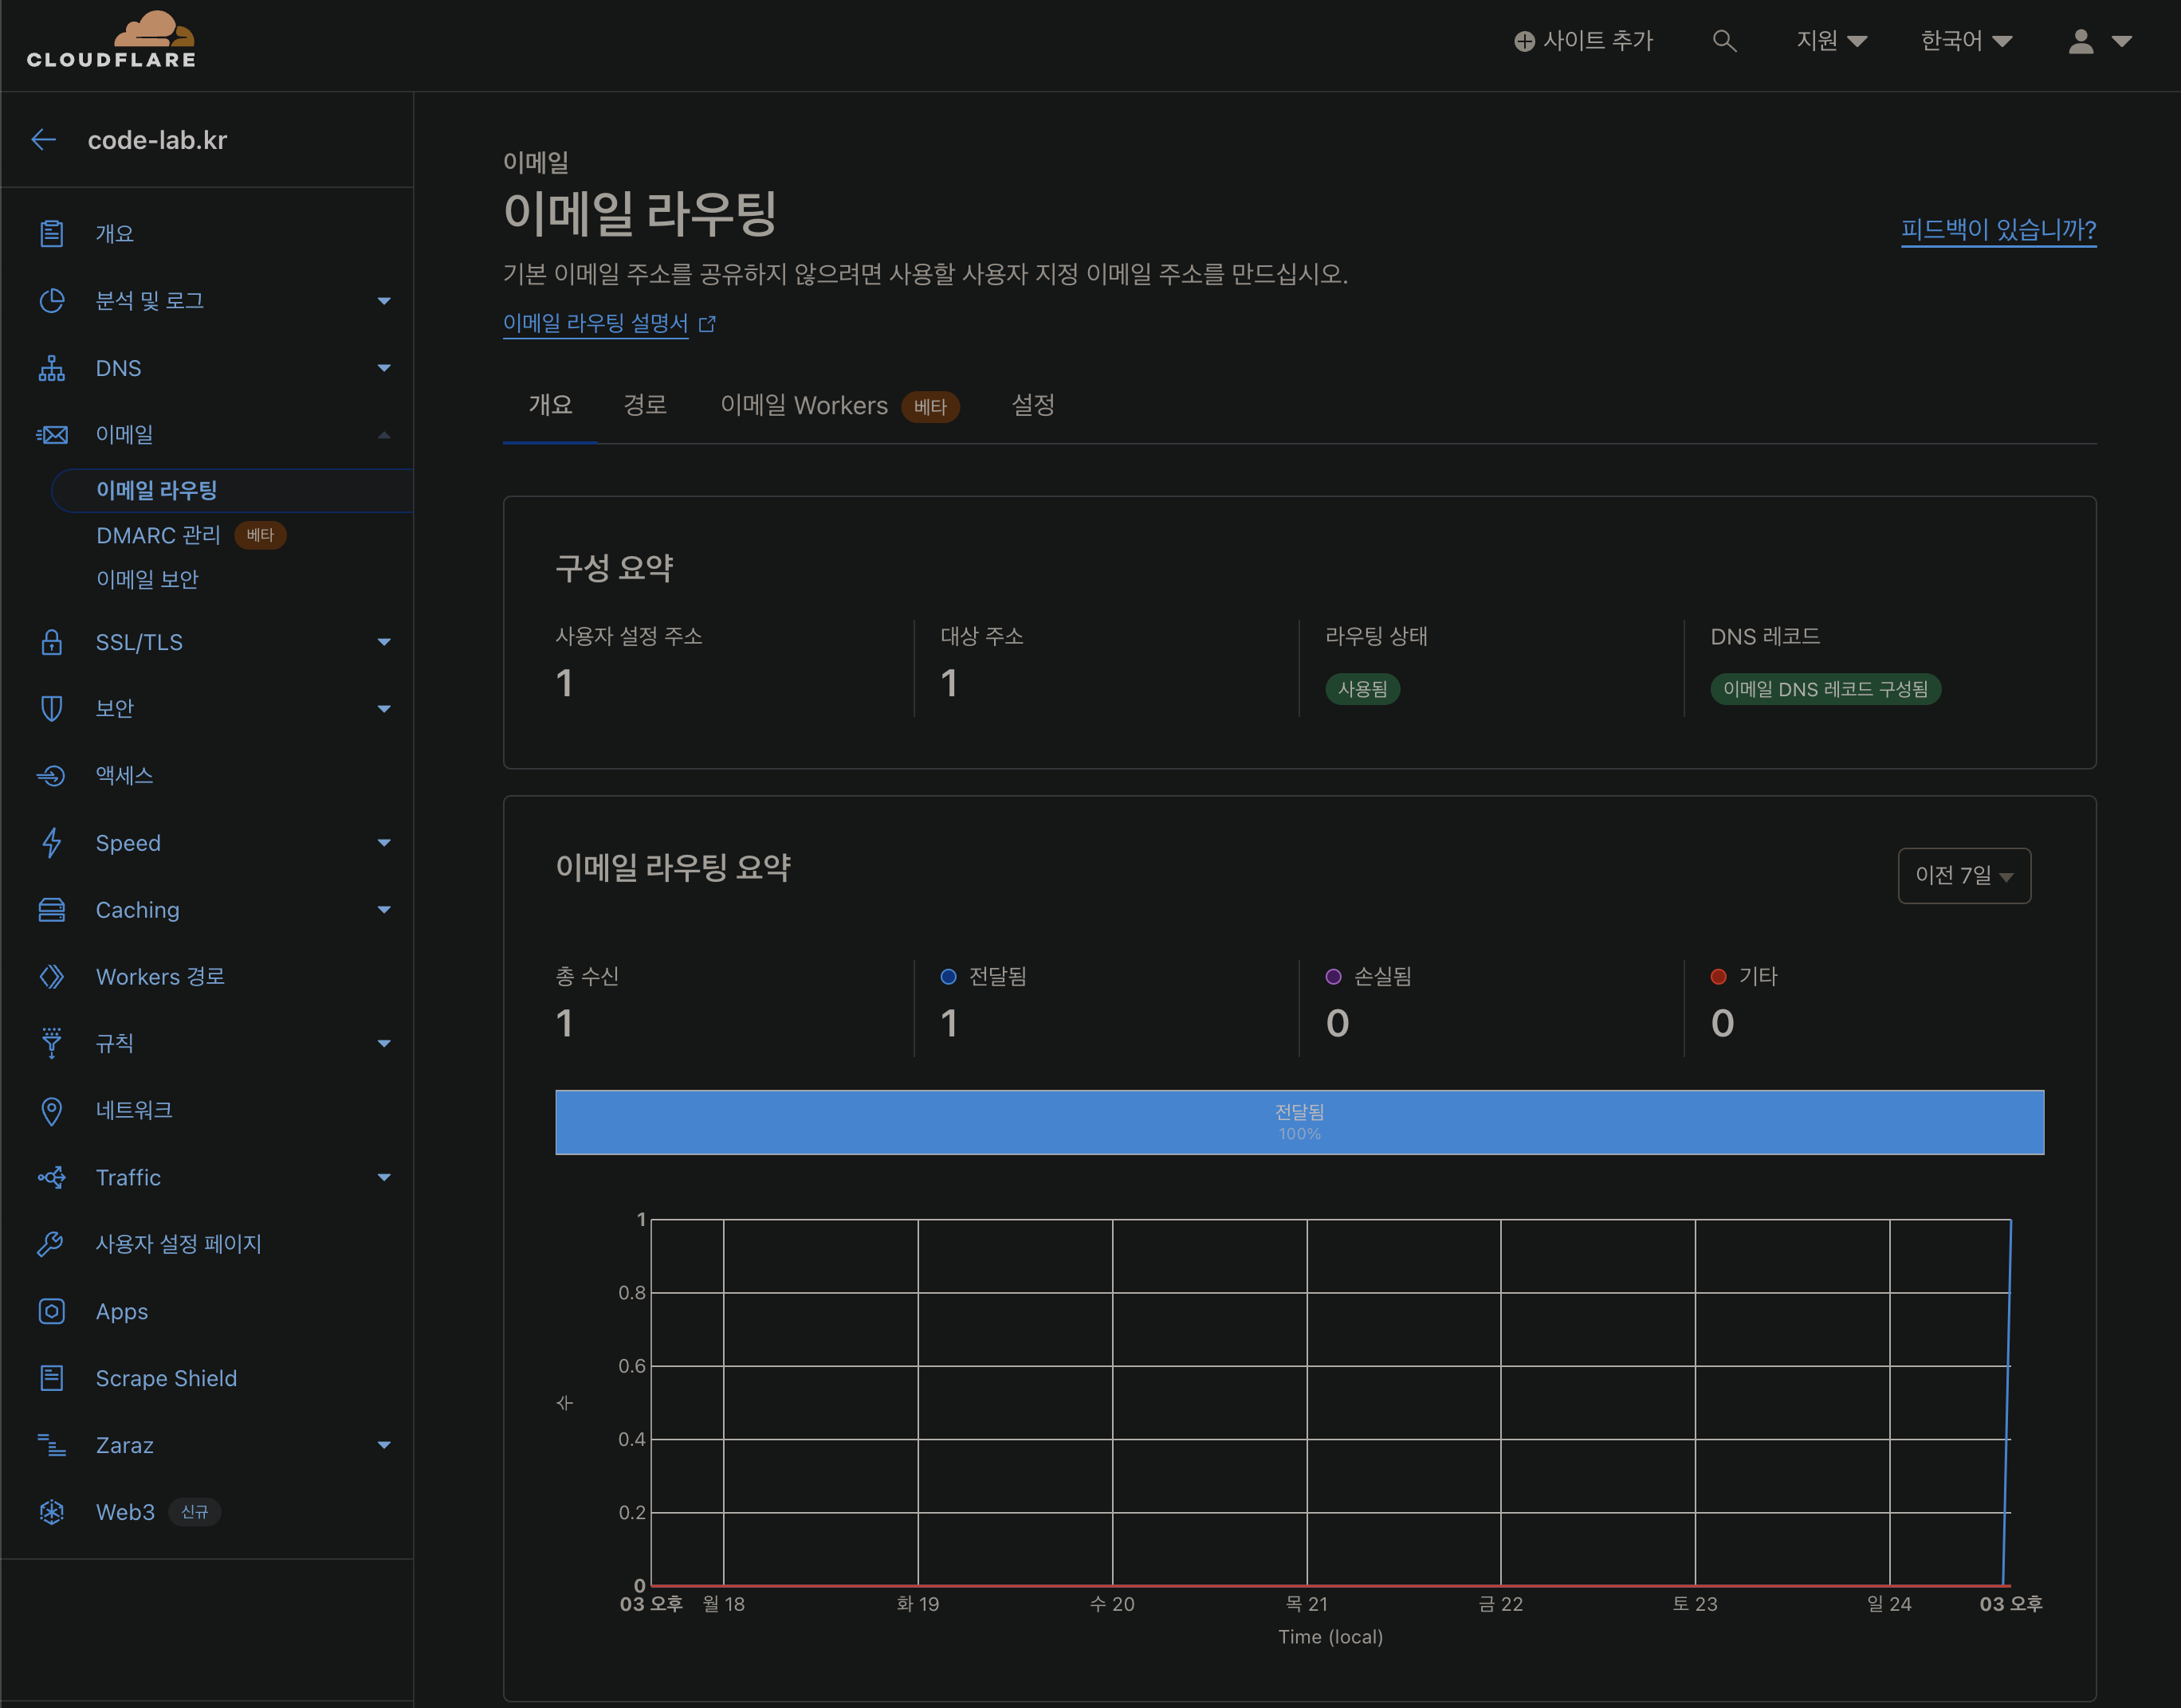Open search with the magnifier icon

1723,41
